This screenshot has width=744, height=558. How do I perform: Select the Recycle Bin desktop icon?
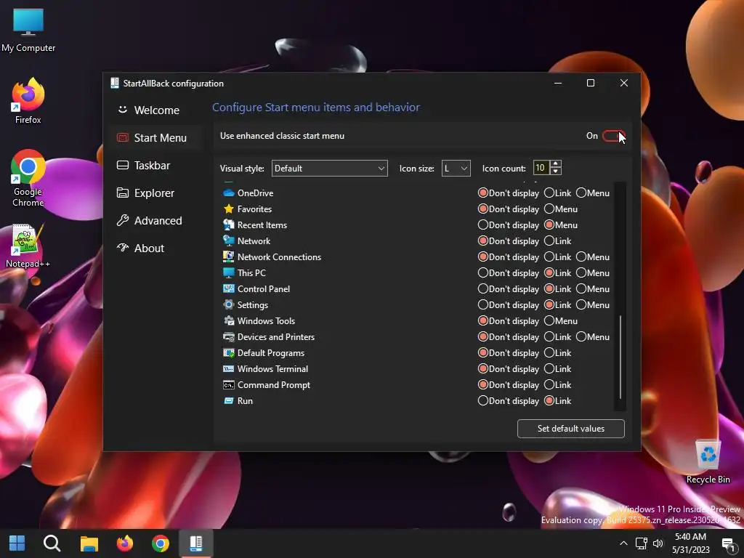[x=708, y=461]
